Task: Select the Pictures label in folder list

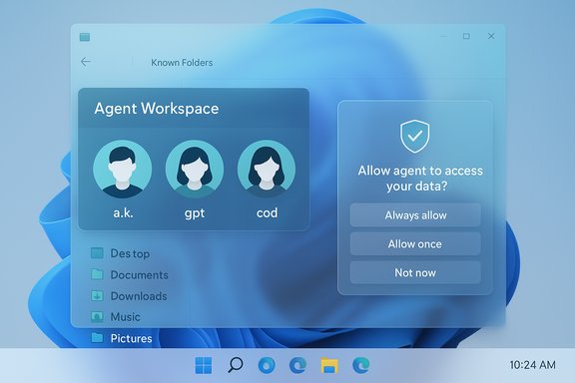Action: [132, 338]
